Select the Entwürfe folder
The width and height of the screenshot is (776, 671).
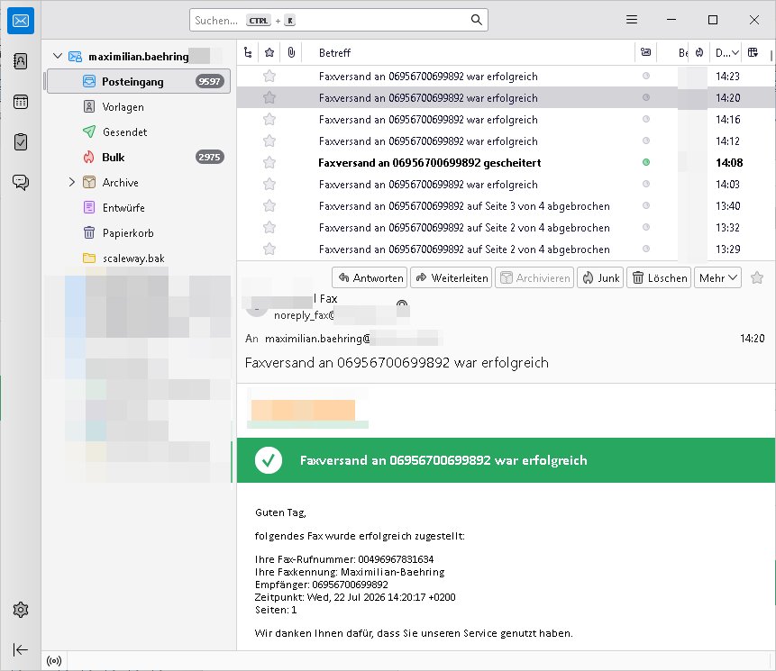click(x=139, y=208)
